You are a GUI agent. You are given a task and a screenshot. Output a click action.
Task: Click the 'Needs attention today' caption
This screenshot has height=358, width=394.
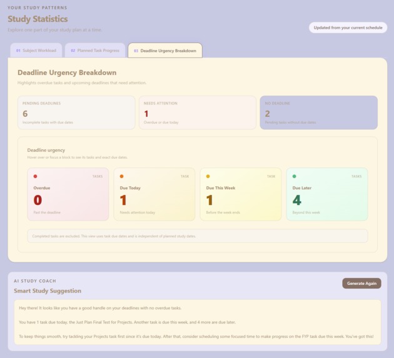click(x=138, y=212)
